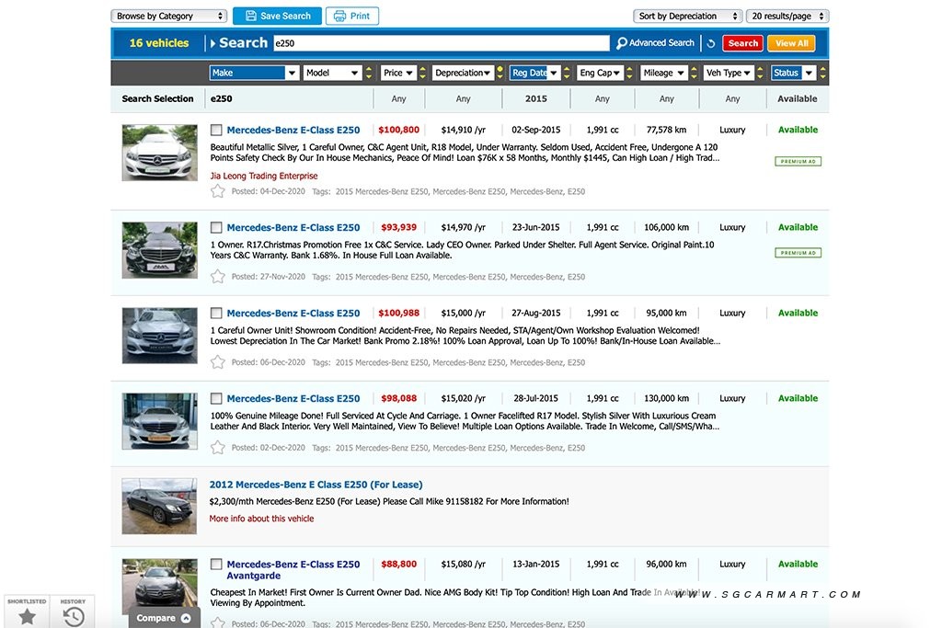Click the reset search circular arrow icon
Screen dimensions: 942x628
(x=710, y=43)
